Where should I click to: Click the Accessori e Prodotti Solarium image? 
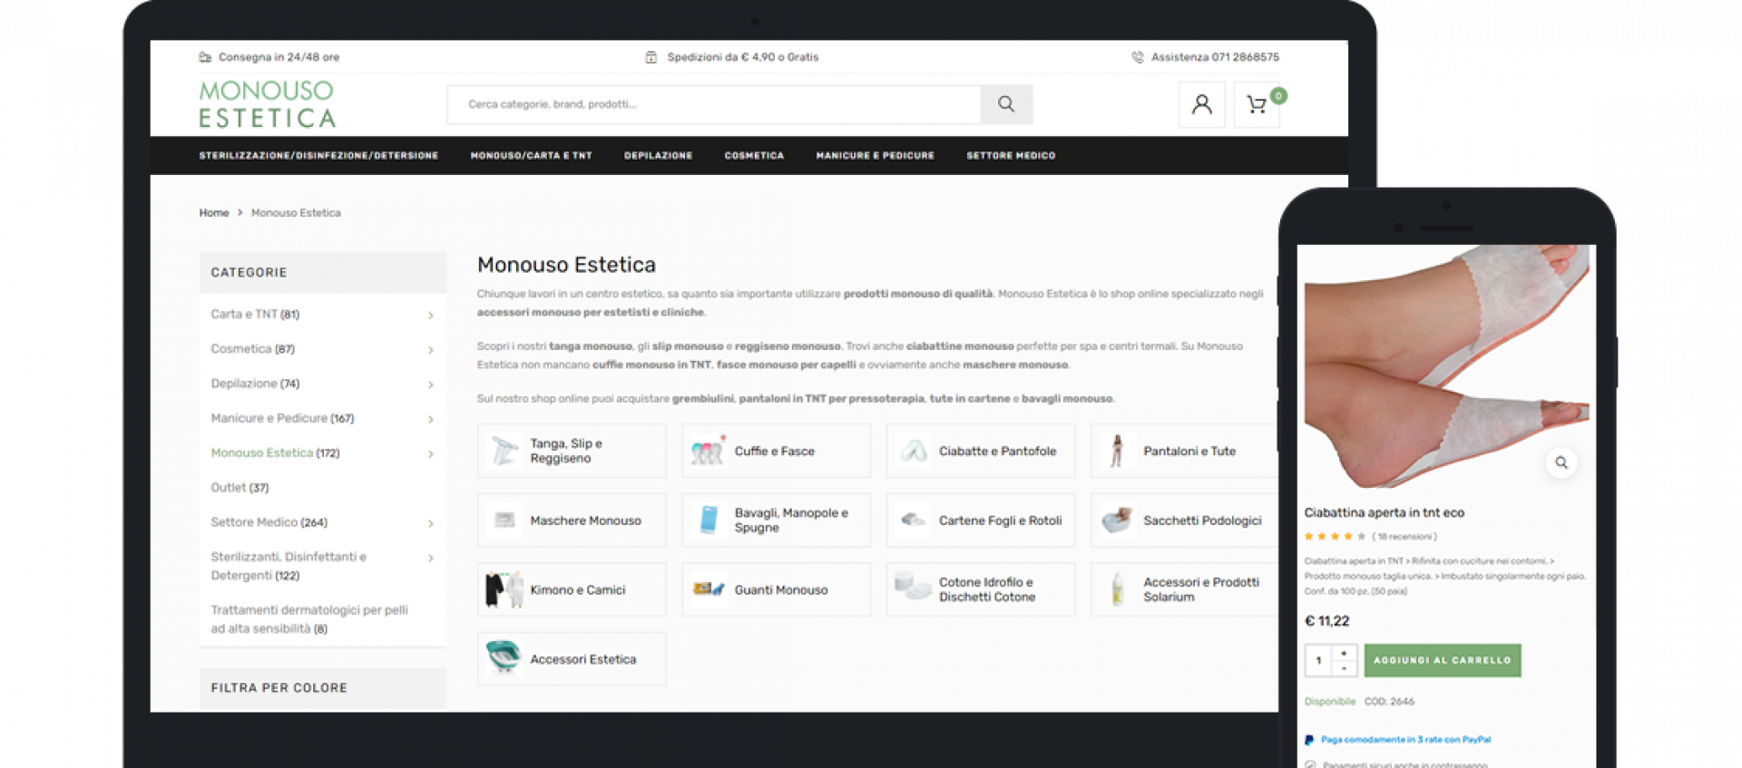tap(1117, 589)
